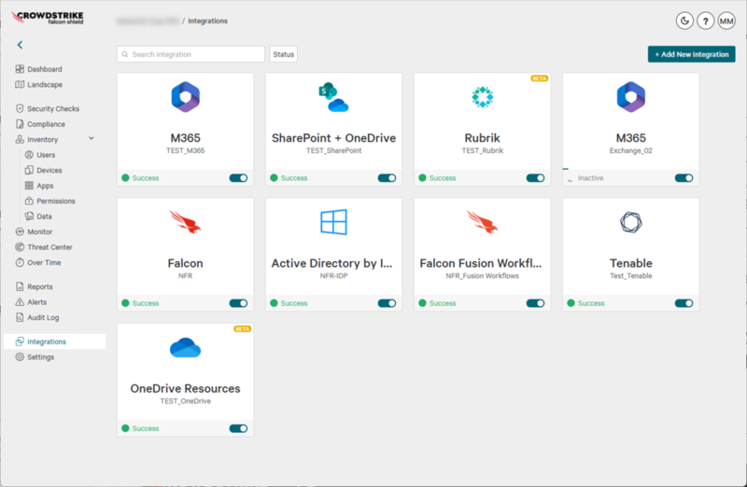Click the CrowdStrike Falcon Shield logo

click(x=48, y=18)
